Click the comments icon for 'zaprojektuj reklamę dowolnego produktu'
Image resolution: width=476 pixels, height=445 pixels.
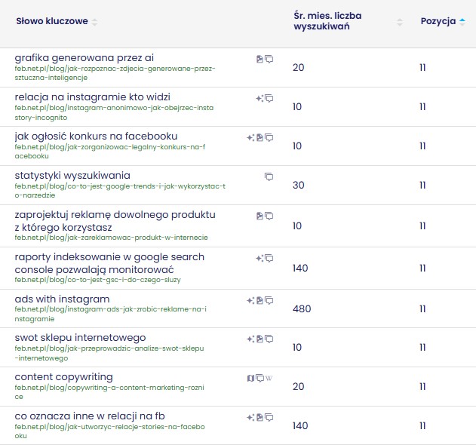pos(269,216)
